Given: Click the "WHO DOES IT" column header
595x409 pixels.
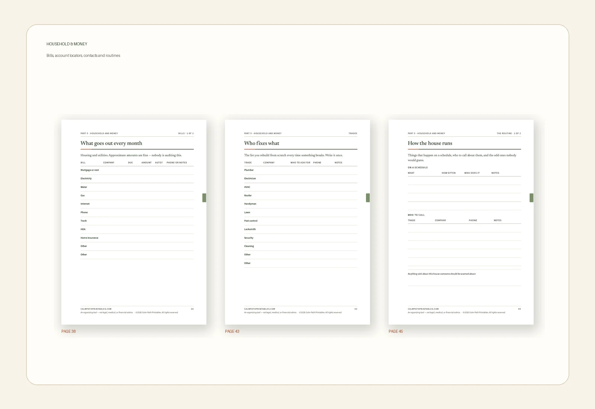Looking at the screenshot, I should click(x=472, y=173).
